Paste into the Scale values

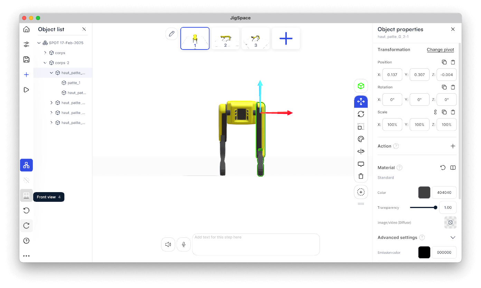click(453, 112)
